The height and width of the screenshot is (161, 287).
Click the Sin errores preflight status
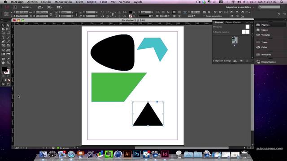pyautogui.click(x=63, y=148)
